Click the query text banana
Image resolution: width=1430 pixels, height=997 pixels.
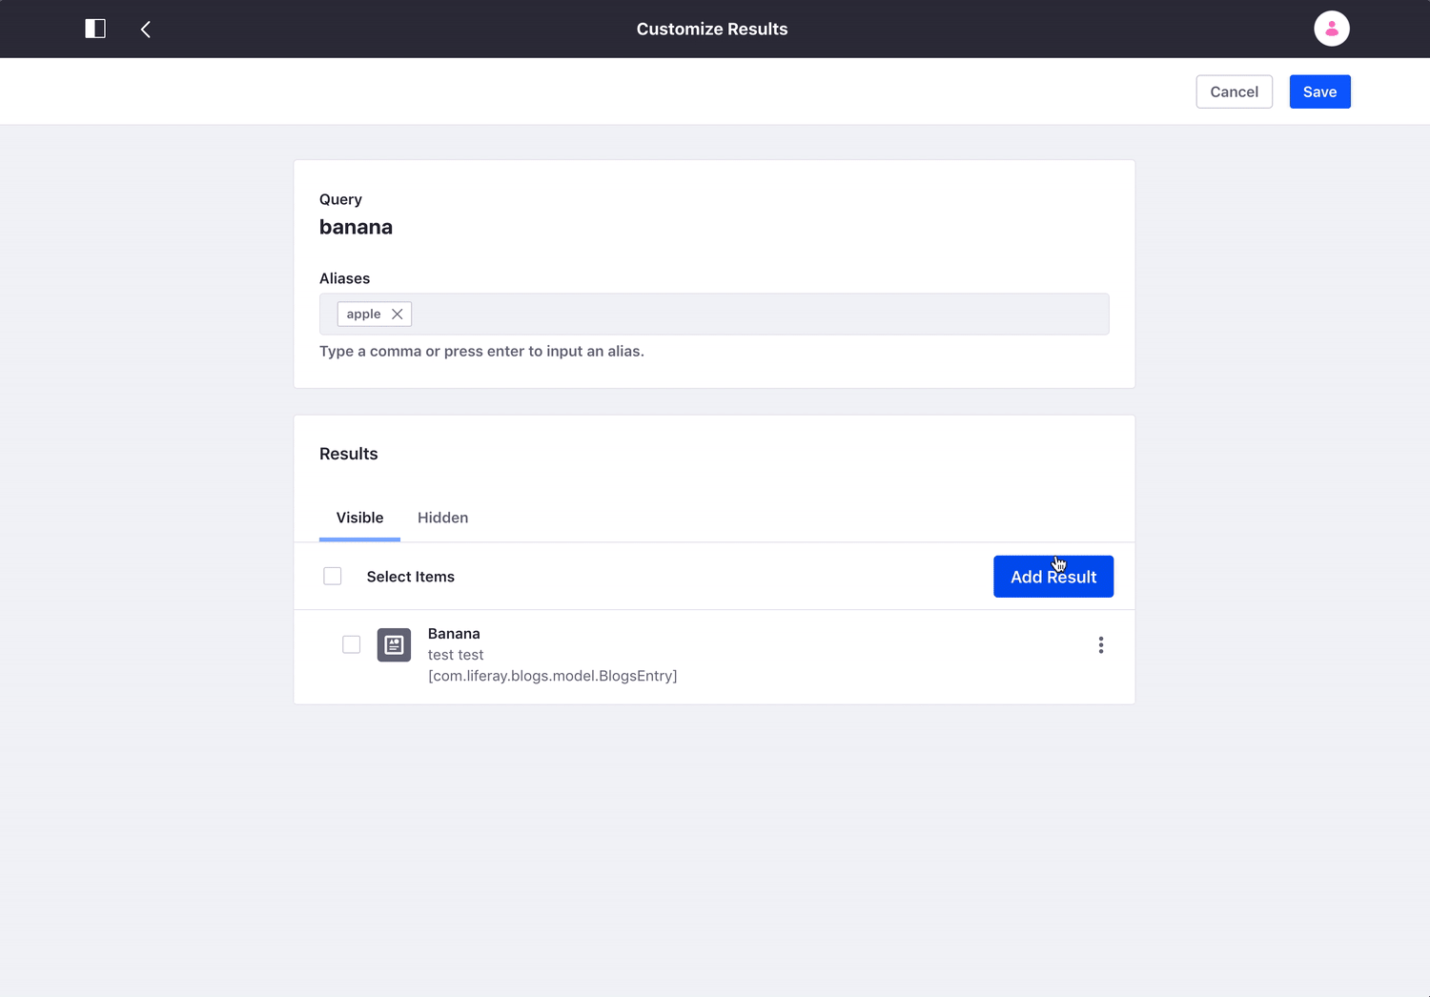tap(356, 227)
